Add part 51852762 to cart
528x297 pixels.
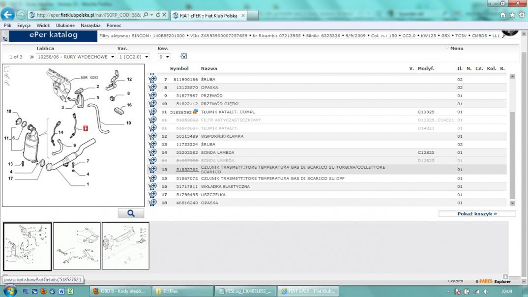(152, 169)
